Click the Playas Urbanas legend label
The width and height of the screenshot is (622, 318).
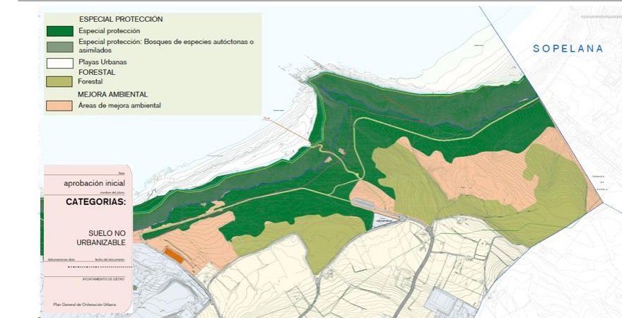point(102,62)
